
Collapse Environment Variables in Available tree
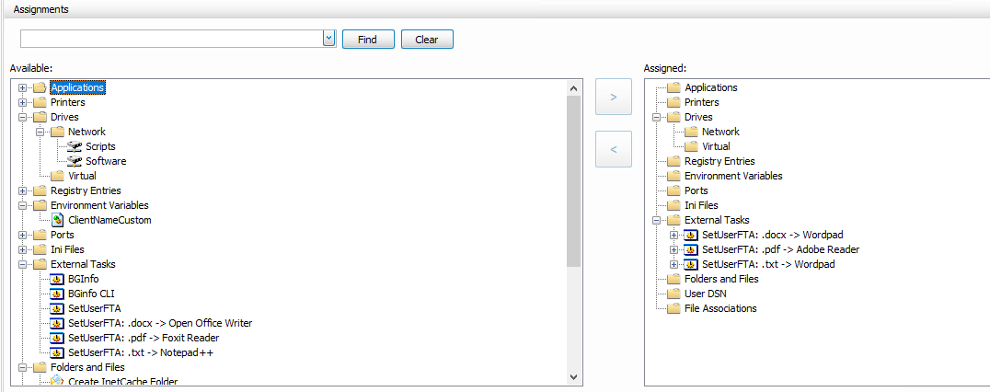[23, 205]
